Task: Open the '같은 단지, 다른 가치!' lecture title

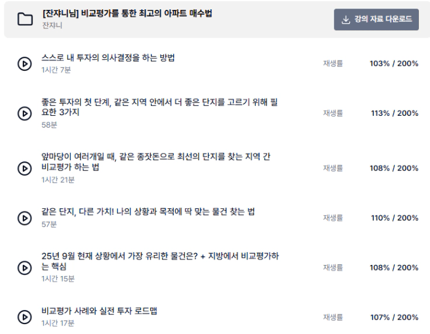Action: [148, 212]
